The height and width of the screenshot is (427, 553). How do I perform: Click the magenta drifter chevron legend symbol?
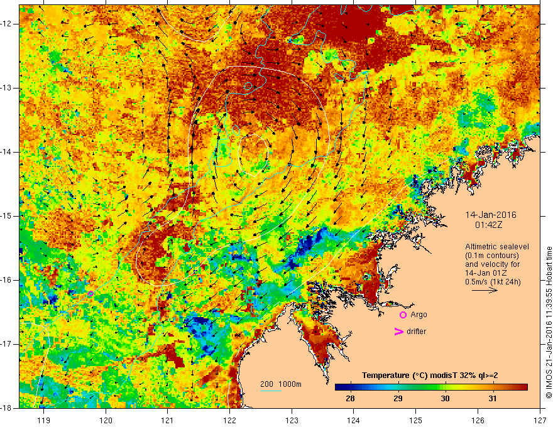click(x=398, y=332)
